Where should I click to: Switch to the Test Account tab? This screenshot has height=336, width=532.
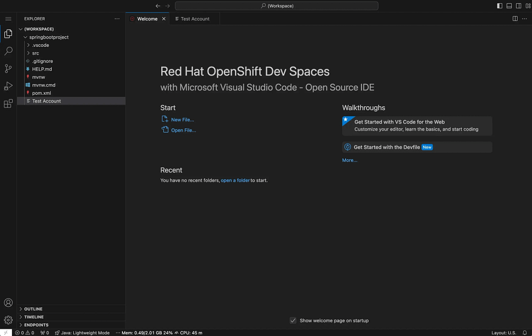click(x=195, y=19)
